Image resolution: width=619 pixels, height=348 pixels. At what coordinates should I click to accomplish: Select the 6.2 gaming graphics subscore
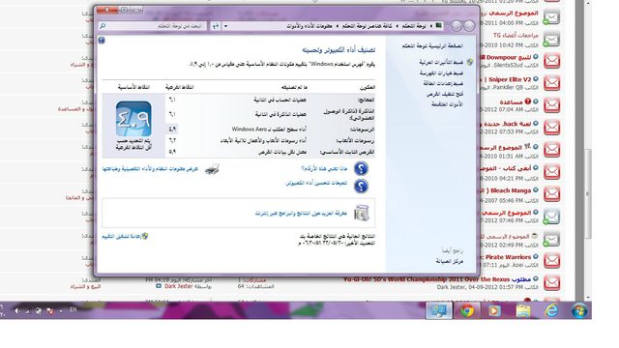[x=172, y=140]
